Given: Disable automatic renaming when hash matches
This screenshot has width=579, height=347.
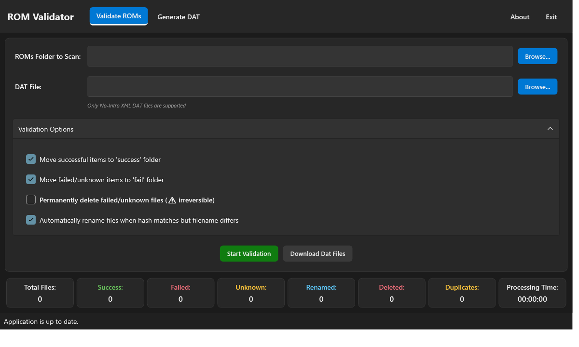Looking at the screenshot, I should point(31,220).
